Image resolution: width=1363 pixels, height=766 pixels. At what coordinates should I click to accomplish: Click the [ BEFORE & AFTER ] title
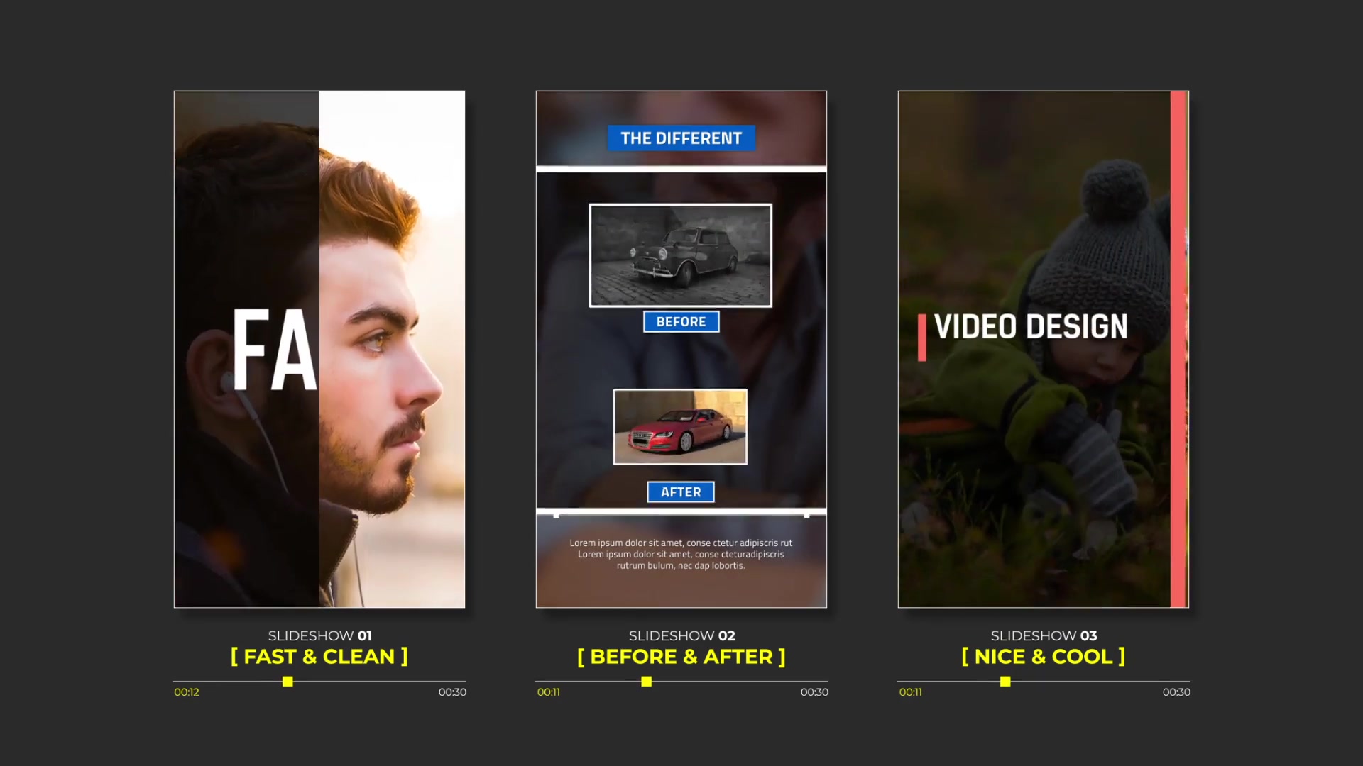681,657
